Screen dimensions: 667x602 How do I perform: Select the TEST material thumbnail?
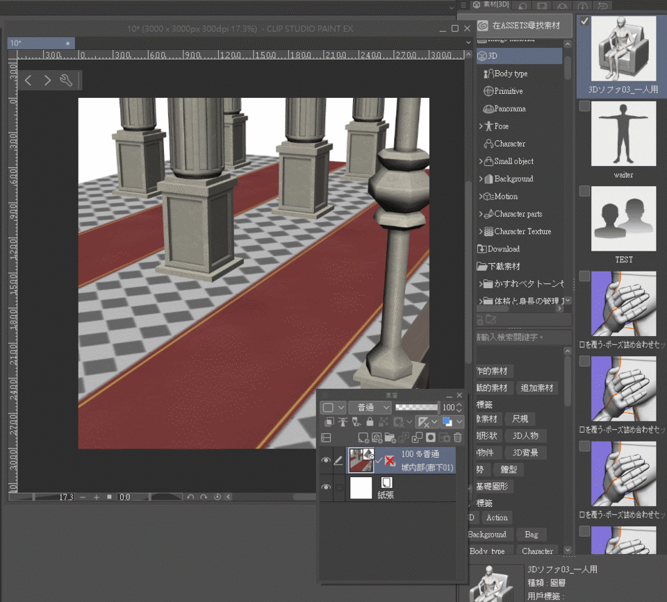(623, 219)
